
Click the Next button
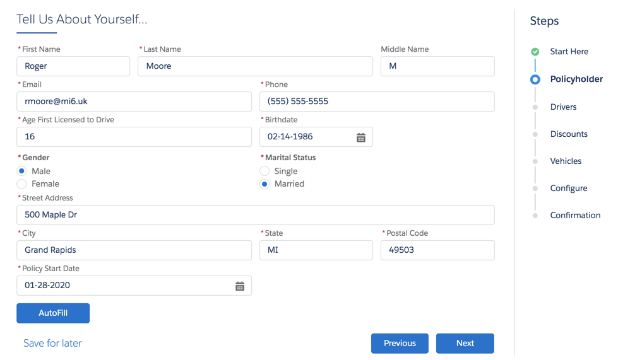pos(465,344)
